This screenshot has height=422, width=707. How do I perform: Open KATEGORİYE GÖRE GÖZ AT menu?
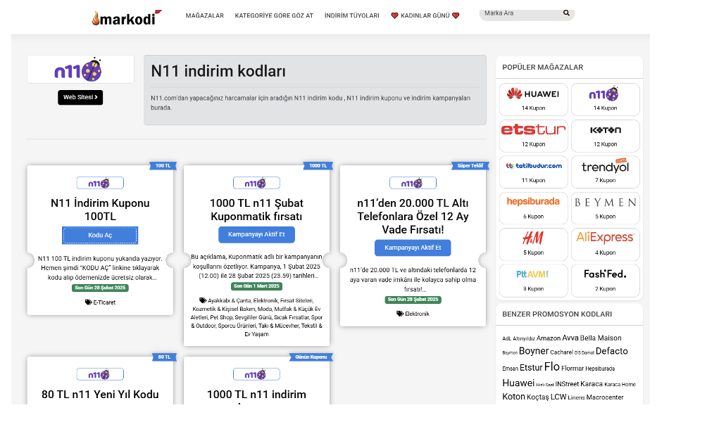tap(274, 15)
